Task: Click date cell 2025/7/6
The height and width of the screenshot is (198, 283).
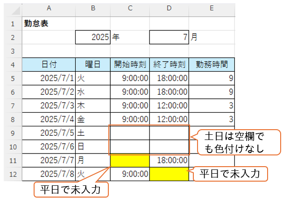Action: pyautogui.click(x=49, y=147)
